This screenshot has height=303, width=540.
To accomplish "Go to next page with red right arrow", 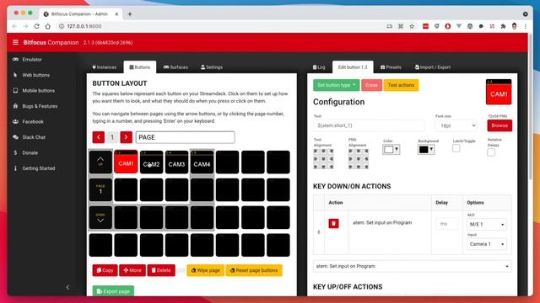I will [126, 137].
